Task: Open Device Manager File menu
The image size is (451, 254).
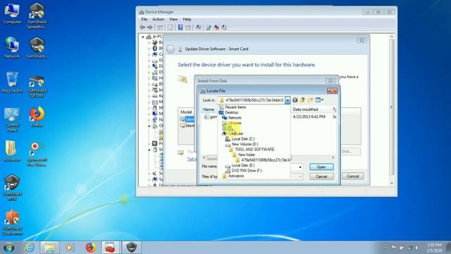Action: click(x=144, y=19)
